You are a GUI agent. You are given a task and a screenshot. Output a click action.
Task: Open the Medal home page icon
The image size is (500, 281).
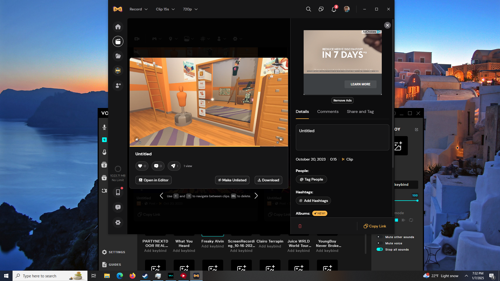coord(118,27)
